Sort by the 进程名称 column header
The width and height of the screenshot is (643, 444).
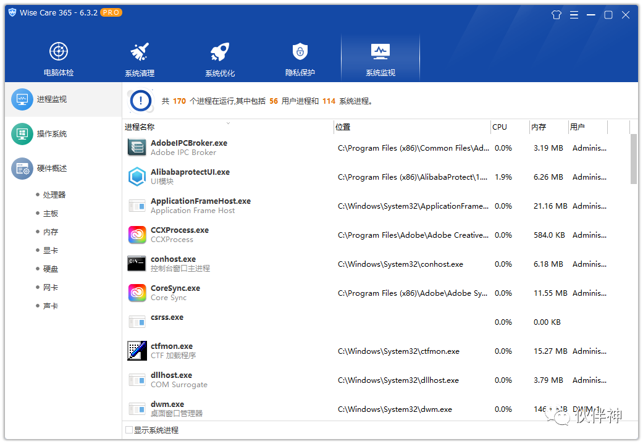coord(228,127)
